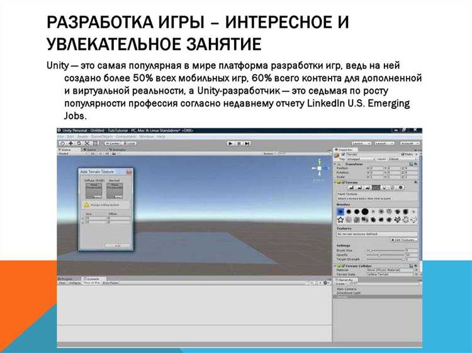Collapse the Terrain Collider component
This screenshot has height=353, width=472.
[x=335, y=266]
